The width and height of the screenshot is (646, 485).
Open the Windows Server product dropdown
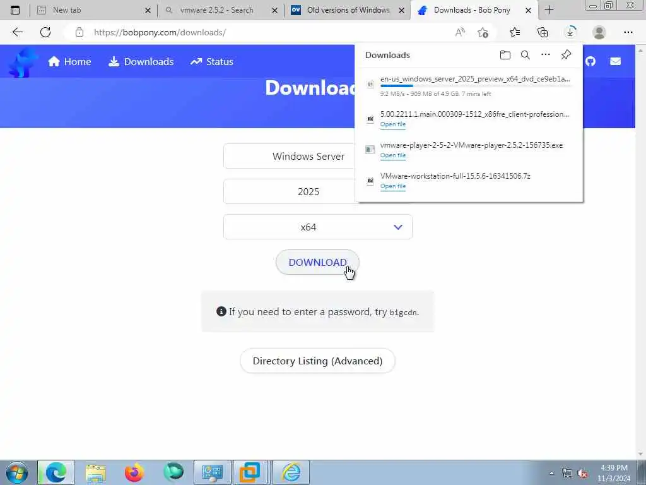289,157
